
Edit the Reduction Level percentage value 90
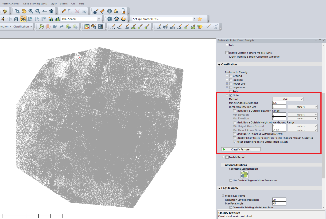(279, 200)
